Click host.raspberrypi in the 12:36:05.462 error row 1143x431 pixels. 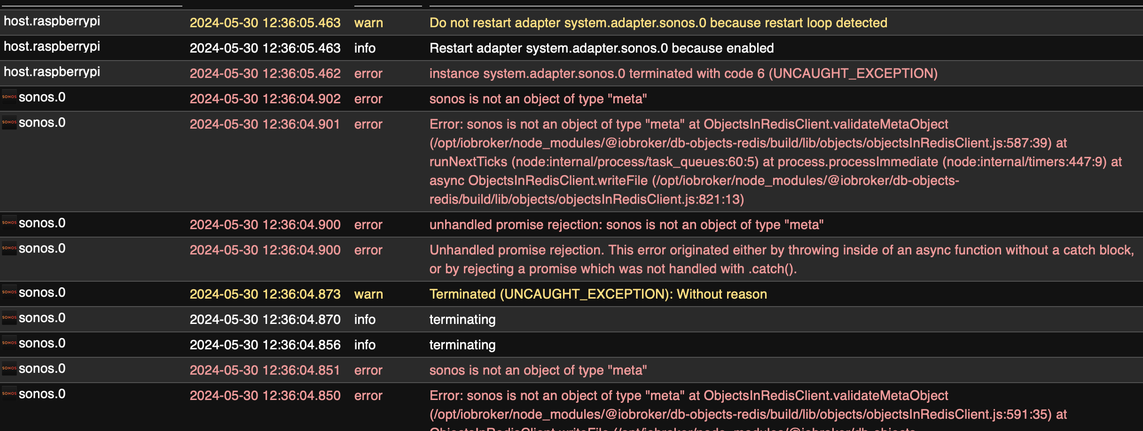[x=52, y=72]
